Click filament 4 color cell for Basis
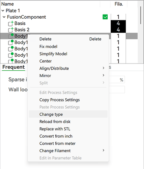The image size is (144, 169). 118,23
